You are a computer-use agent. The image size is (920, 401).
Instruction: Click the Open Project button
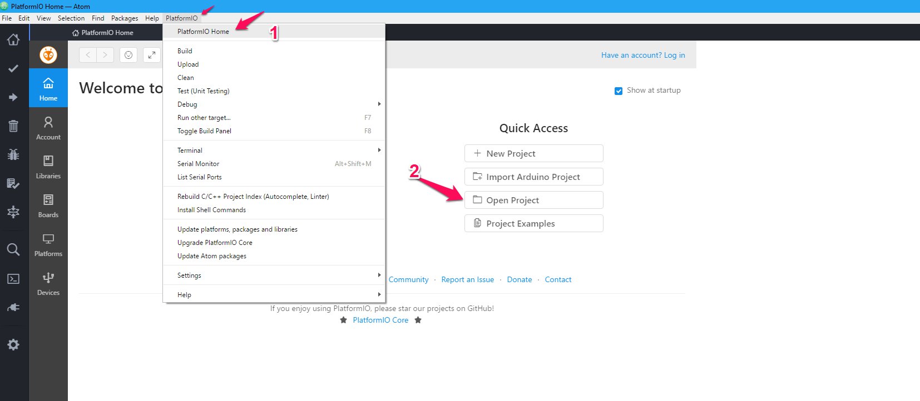pos(534,200)
